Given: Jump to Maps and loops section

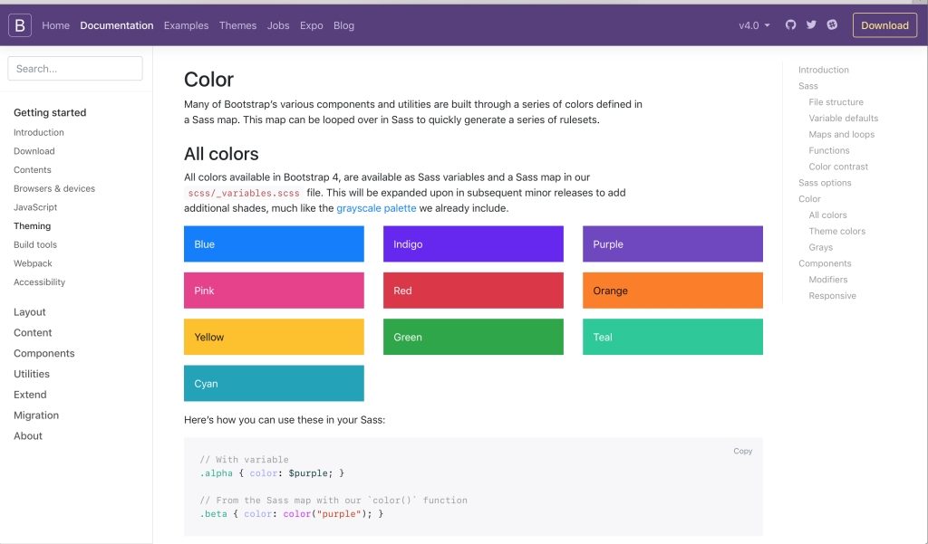Looking at the screenshot, I should 841,134.
